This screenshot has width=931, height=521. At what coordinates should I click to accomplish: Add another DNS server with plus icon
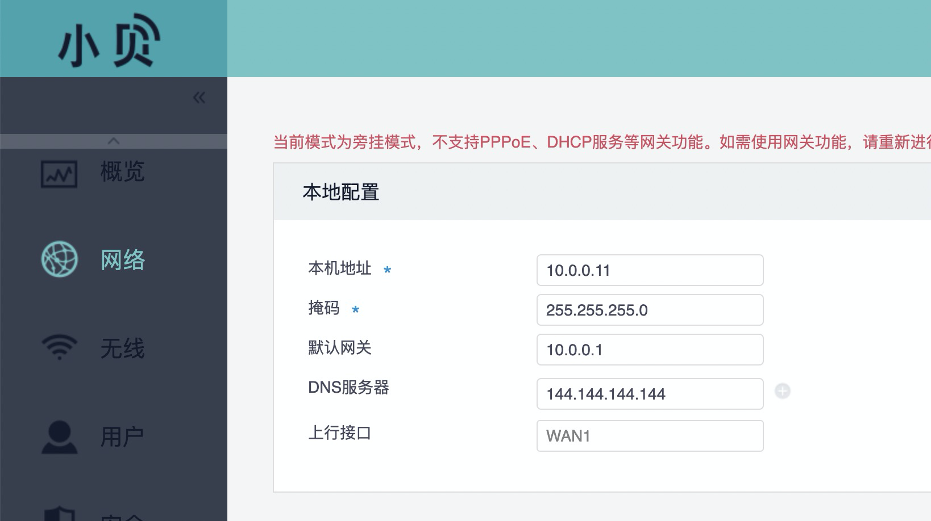tap(783, 391)
